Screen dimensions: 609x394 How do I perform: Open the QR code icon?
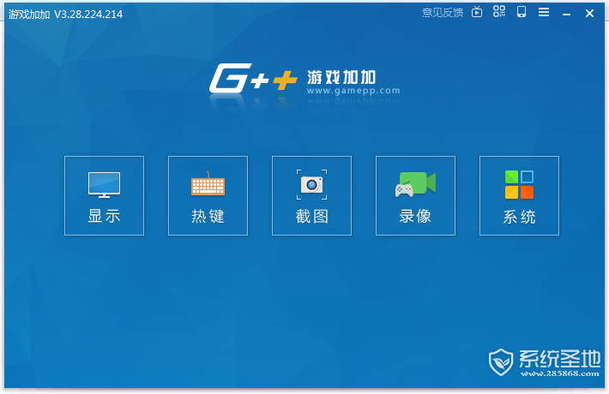pos(499,12)
